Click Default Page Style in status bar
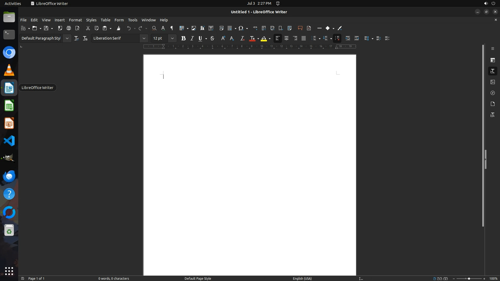This screenshot has width=500, height=281. click(x=198, y=278)
